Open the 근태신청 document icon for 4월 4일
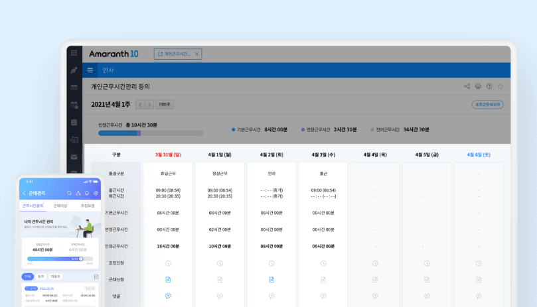 (x=375, y=280)
